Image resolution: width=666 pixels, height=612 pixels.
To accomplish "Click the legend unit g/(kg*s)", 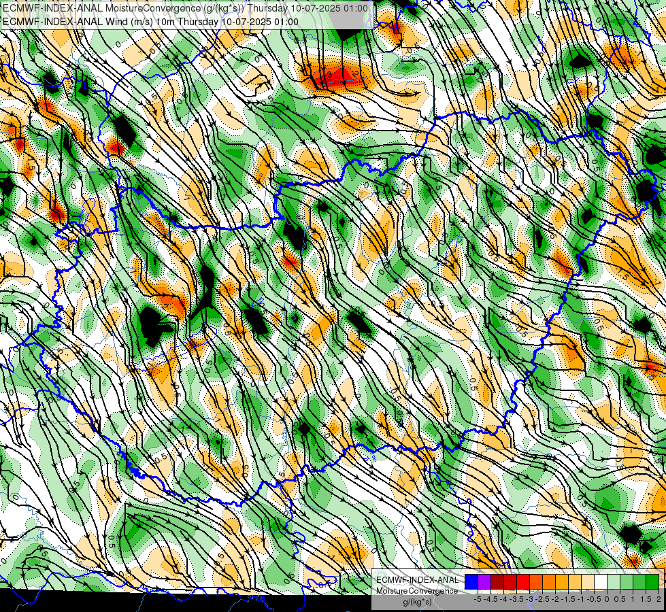I will [x=418, y=602].
